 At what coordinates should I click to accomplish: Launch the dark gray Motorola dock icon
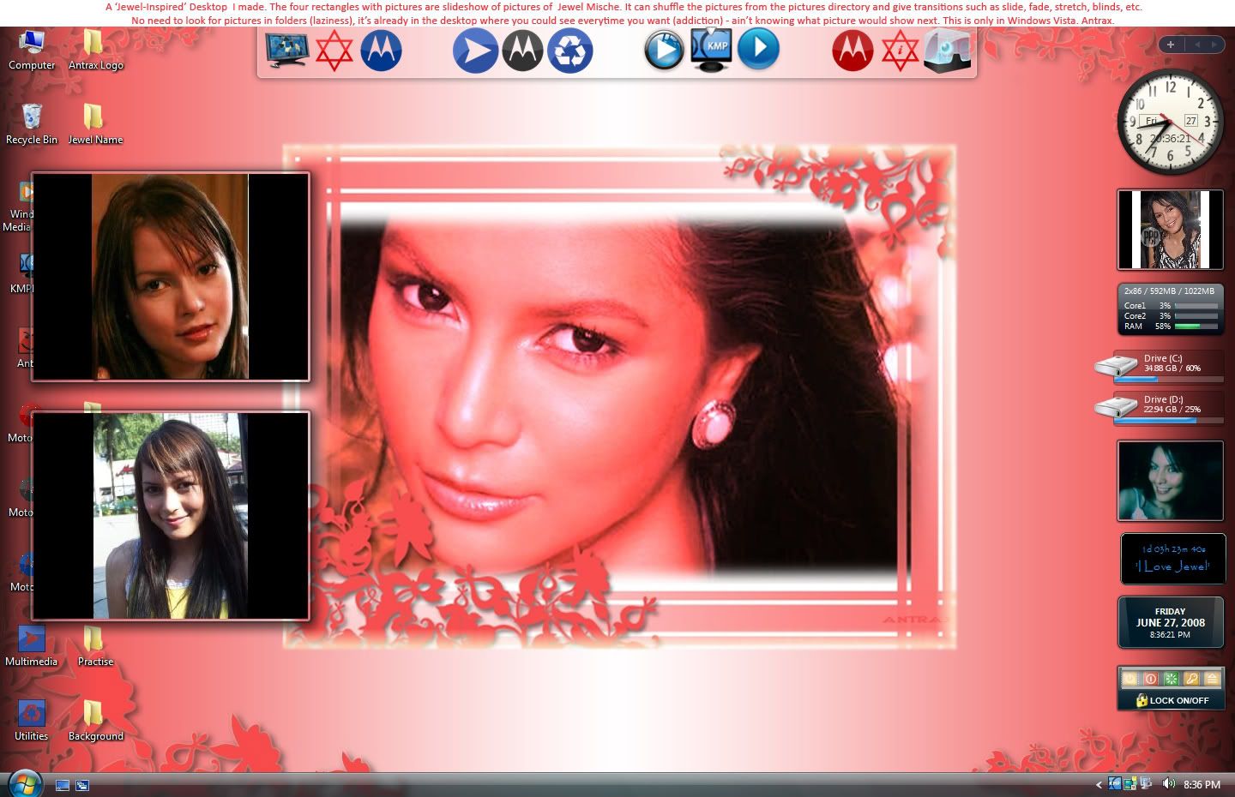click(x=522, y=51)
